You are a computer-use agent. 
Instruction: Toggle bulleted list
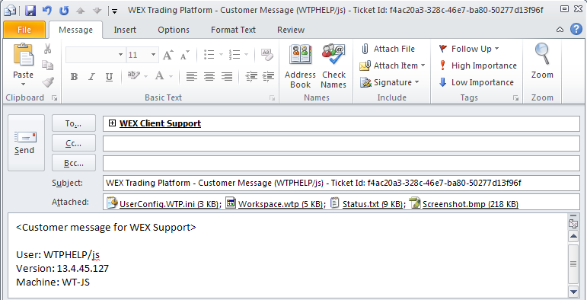[x=209, y=55]
